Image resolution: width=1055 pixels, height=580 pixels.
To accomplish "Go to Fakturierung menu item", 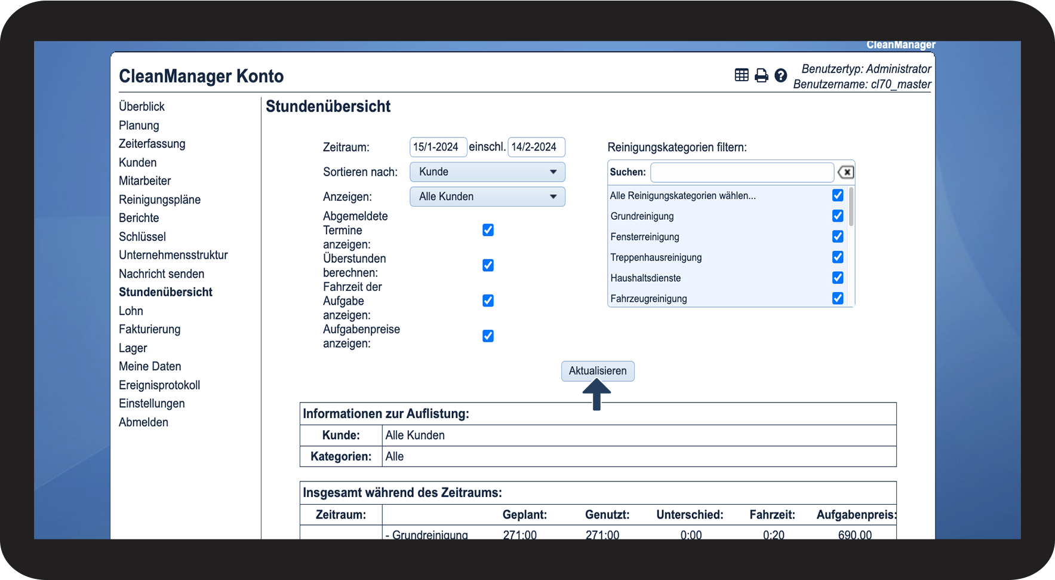I will (149, 329).
